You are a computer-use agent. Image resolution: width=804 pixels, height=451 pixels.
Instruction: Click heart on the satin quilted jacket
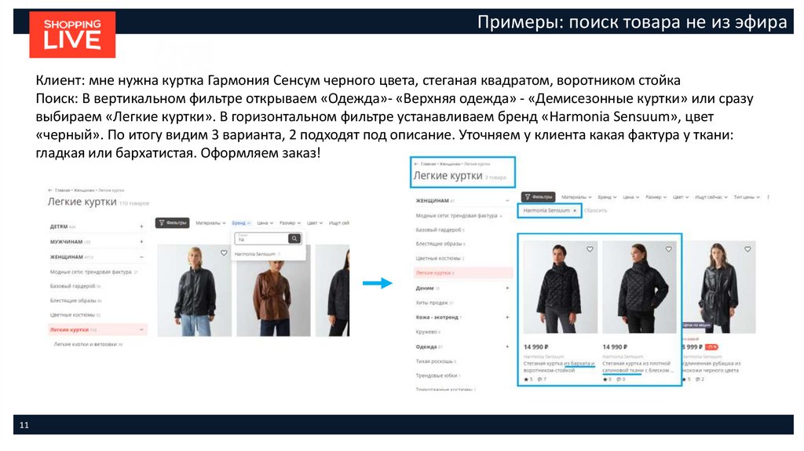669,249
